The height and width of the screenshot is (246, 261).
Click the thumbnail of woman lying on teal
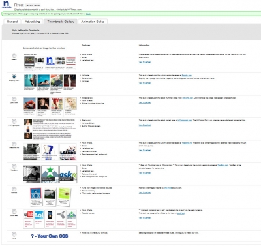(44, 80)
